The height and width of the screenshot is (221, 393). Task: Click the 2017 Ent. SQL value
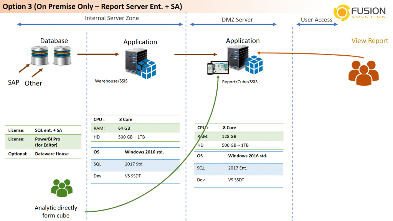[238, 168]
